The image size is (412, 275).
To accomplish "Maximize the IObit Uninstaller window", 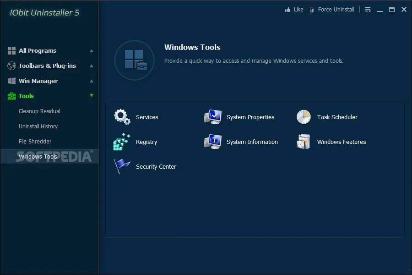I will [392, 10].
